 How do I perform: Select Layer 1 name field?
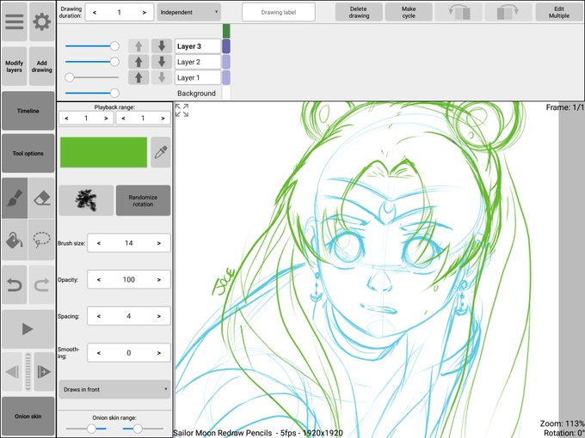(x=198, y=77)
